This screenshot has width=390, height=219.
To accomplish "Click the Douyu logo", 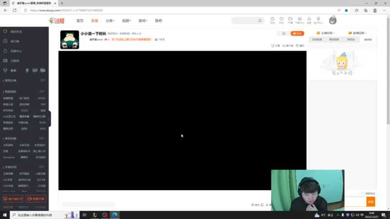I will (x=57, y=20).
